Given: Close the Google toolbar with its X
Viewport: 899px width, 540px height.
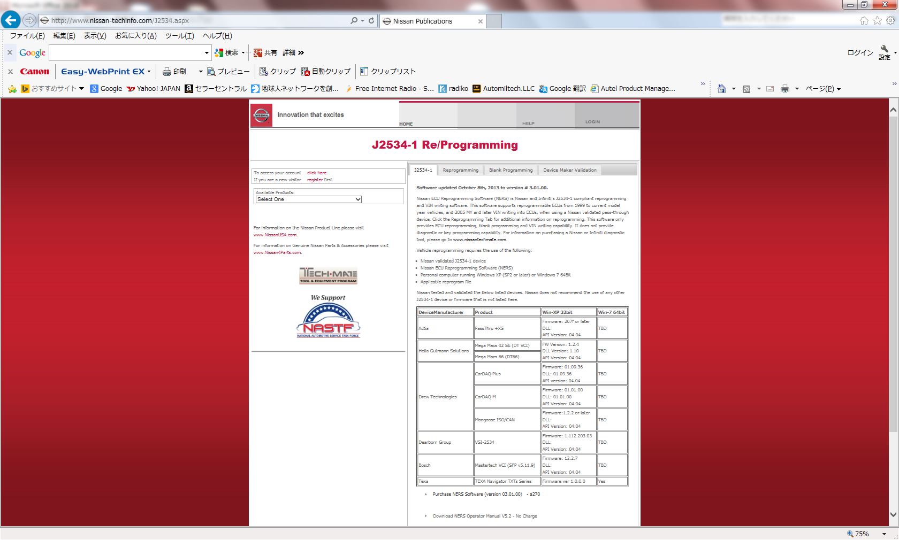Looking at the screenshot, I should tap(10, 52).
